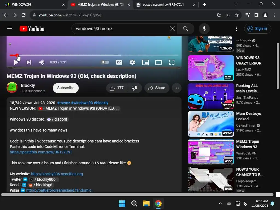Share this page icon in address bar
Screen dimensions: 280x210
228,15
